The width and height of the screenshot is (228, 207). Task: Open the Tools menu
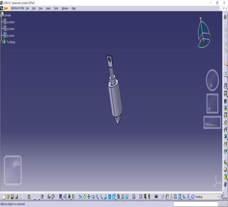[x=56, y=8]
